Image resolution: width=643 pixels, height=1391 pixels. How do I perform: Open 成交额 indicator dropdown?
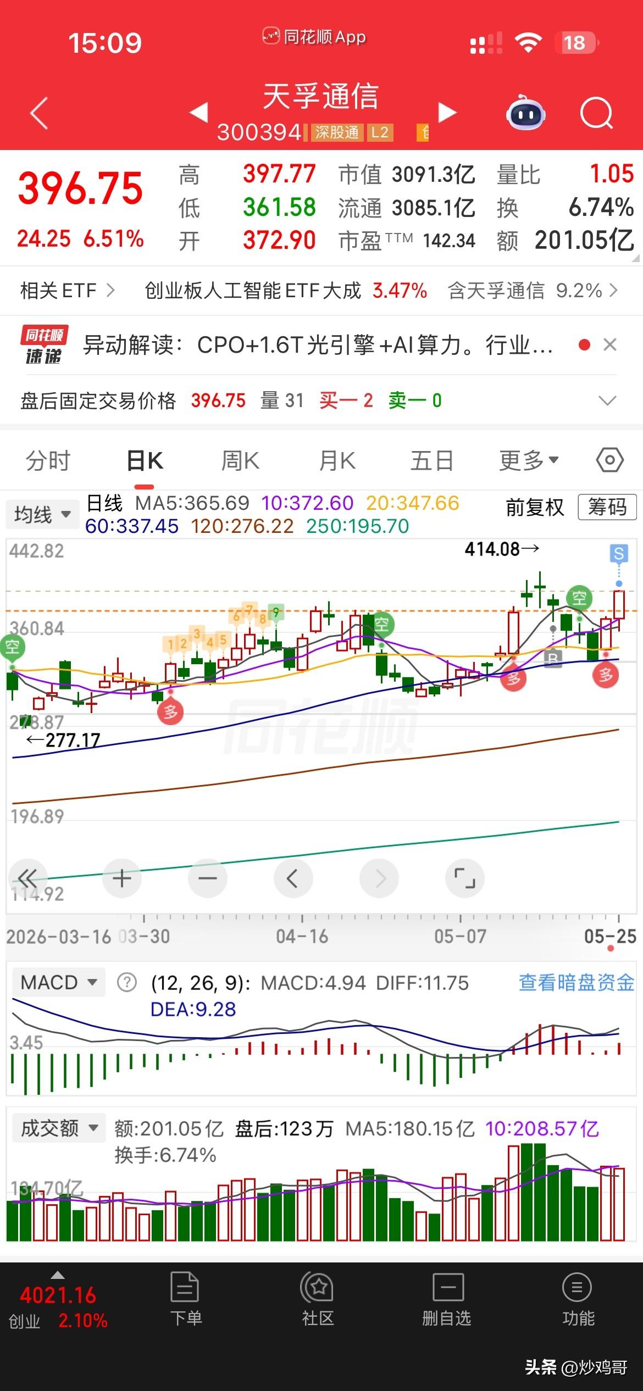coord(59,1128)
